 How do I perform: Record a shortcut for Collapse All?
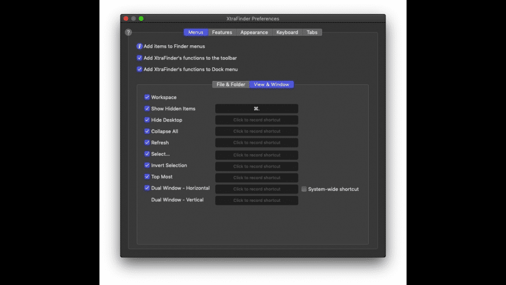(256, 131)
